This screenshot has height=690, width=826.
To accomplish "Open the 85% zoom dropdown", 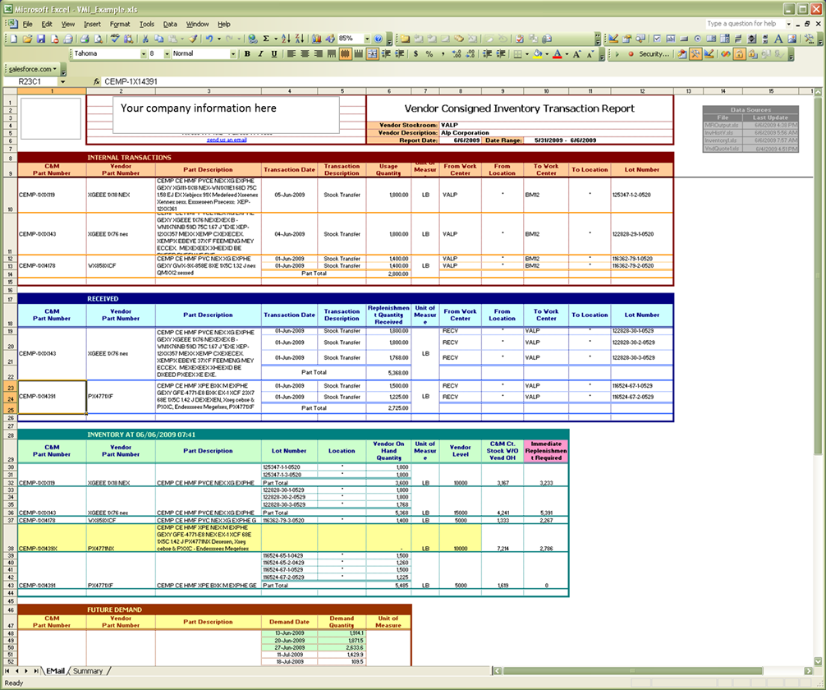I will click(367, 39).
